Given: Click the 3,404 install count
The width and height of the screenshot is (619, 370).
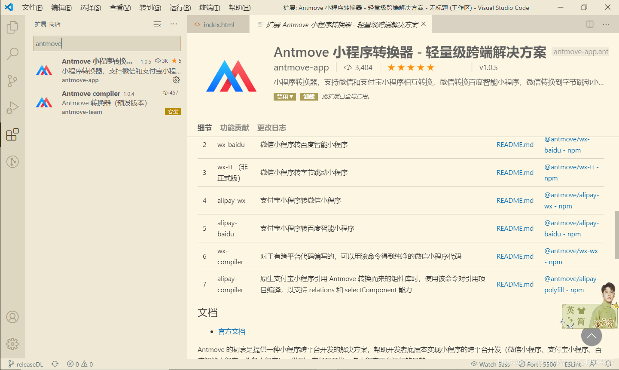Looking at the screenshot, I should point(359,67).
